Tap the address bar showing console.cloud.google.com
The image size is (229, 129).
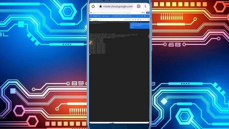click(x=116, y=6)
